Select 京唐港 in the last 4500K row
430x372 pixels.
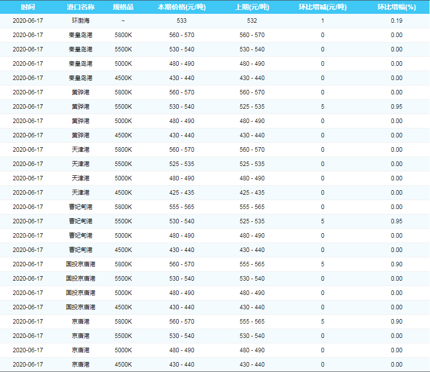tap(80, 365)
